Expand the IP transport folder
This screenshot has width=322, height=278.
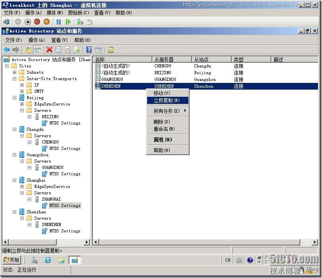click(22, 85)
